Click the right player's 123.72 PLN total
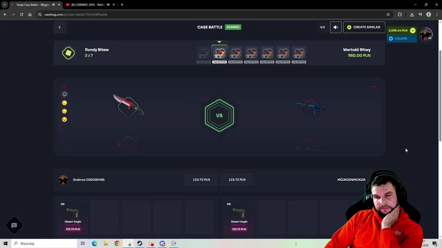 tap(237, 180)
